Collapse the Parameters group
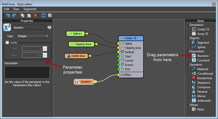This screenshot has height=119, width=218. point(188,52)
